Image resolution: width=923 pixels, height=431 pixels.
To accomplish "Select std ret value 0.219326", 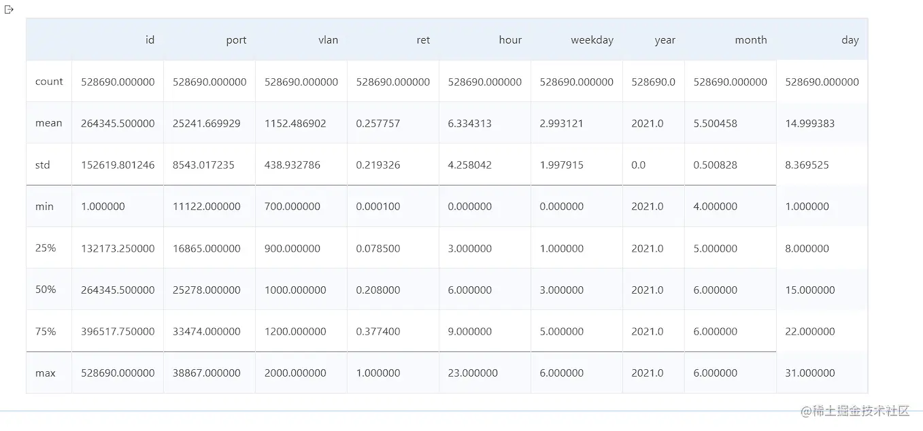I will click(378, 165).
